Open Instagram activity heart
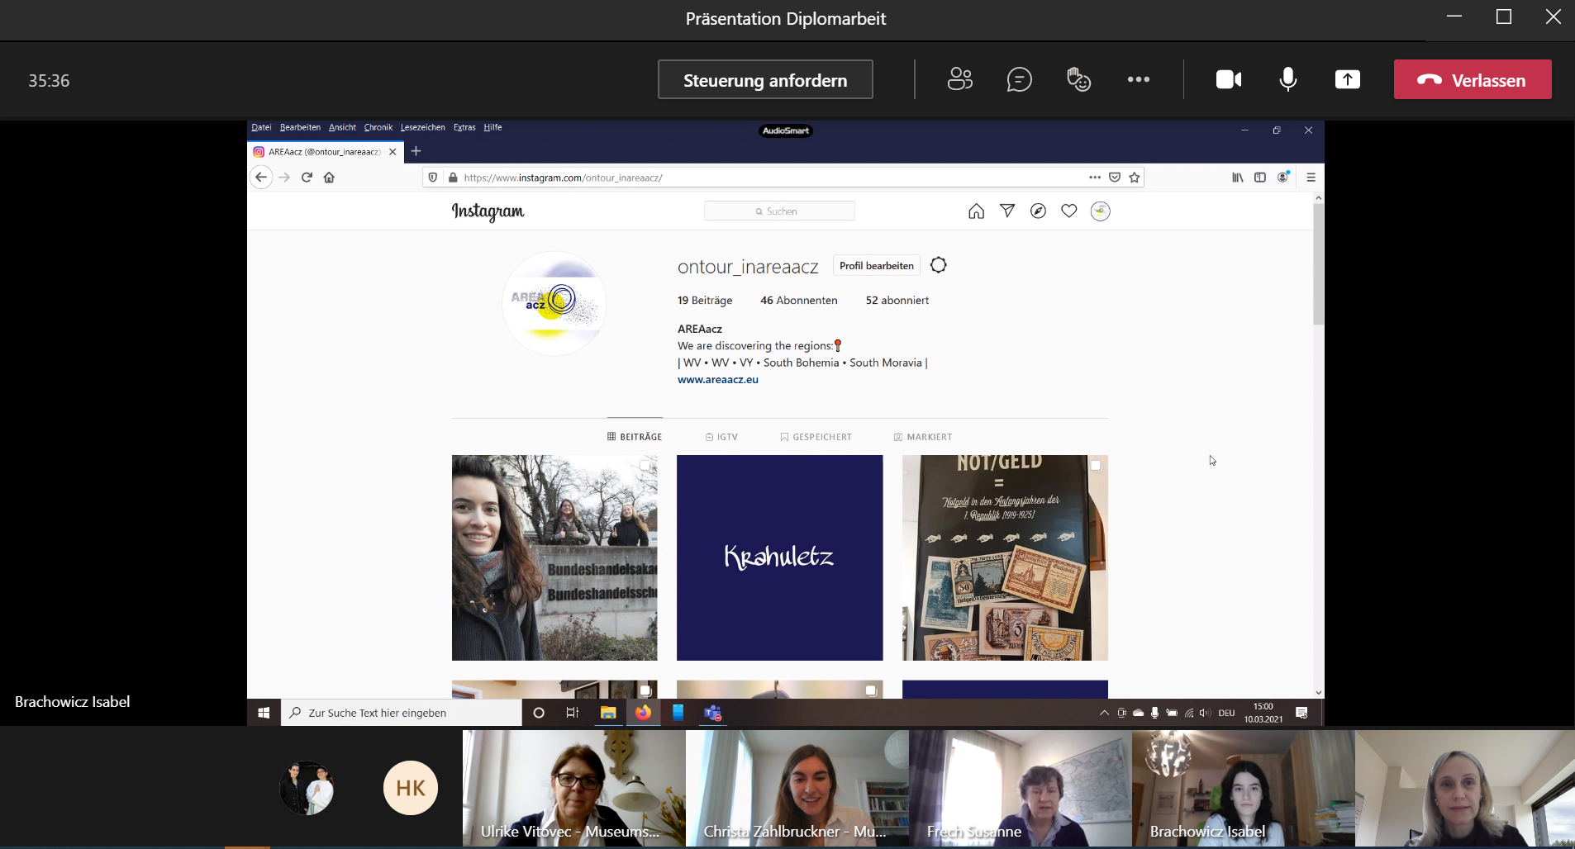Screen dimensions: 1575x849 point(1068,211)
